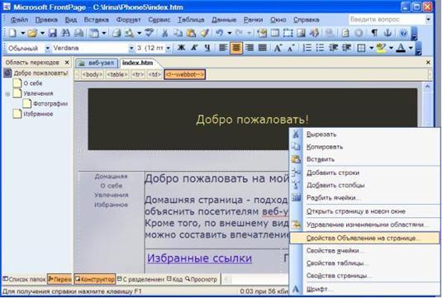Click the binoculars Find icon
Image resolution: width=442 pixels, height=298 pixels.
(x=65, y=33)
